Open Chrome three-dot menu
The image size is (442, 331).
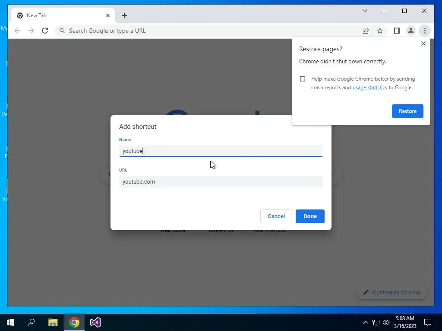(x=425, y=31)
